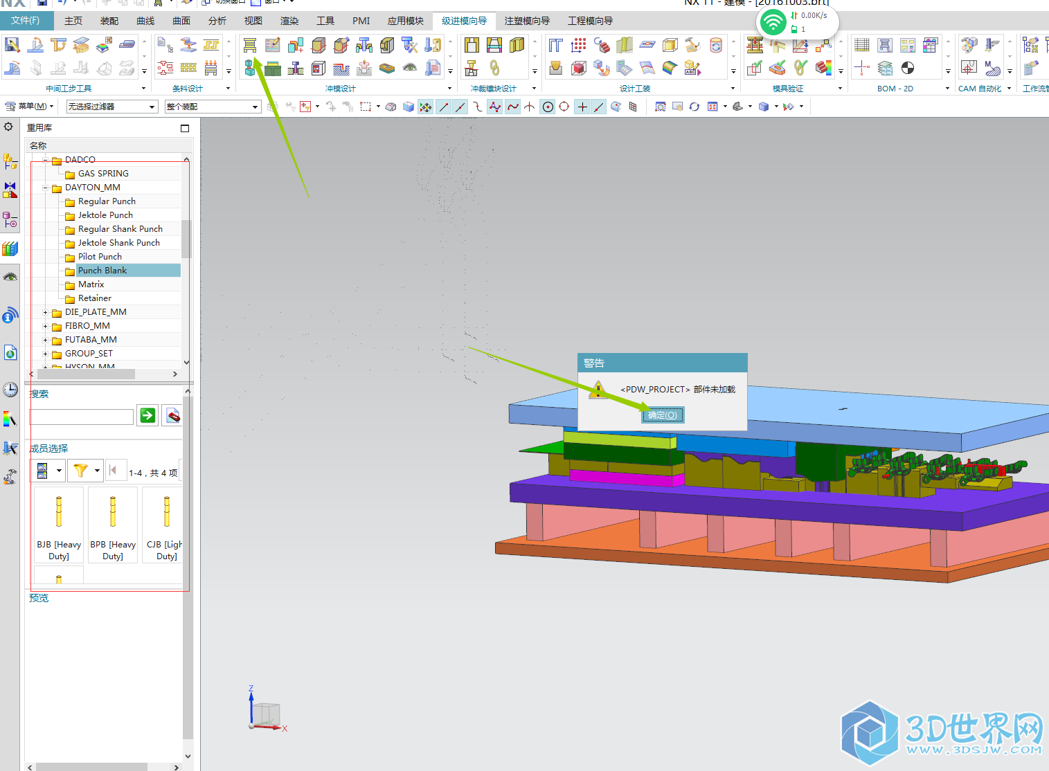Viewport: 1049px width, 771px height.
Task: Open the History clock sidebar icon
Action: coord(10,390)
